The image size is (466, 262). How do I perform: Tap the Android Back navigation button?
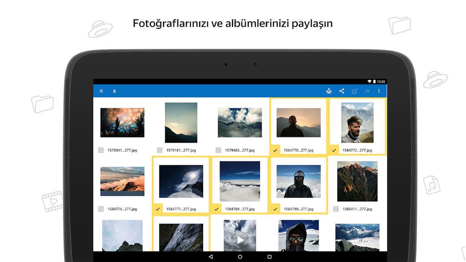[210, 257]
